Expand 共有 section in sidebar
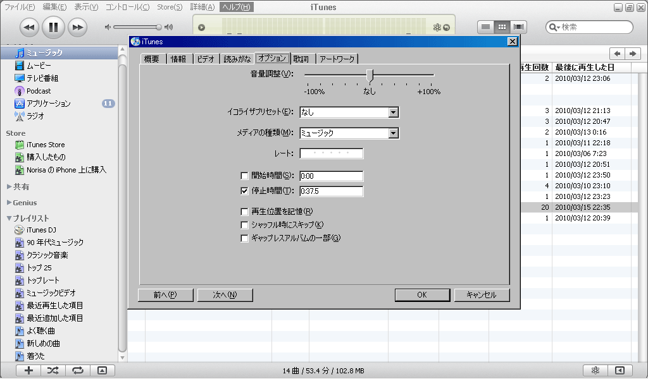This screenshot has width=648, height=379. 9,186
